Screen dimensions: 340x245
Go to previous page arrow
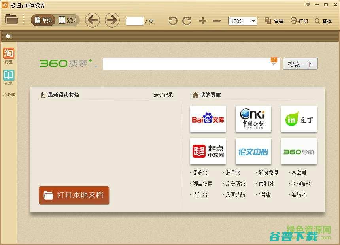pos(93,21)
